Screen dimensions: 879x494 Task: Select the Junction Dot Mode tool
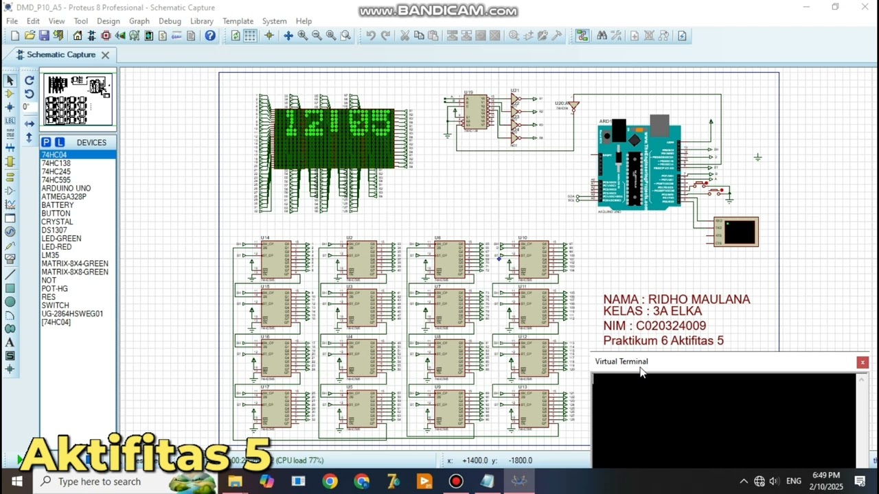click(x=10, y=107)
